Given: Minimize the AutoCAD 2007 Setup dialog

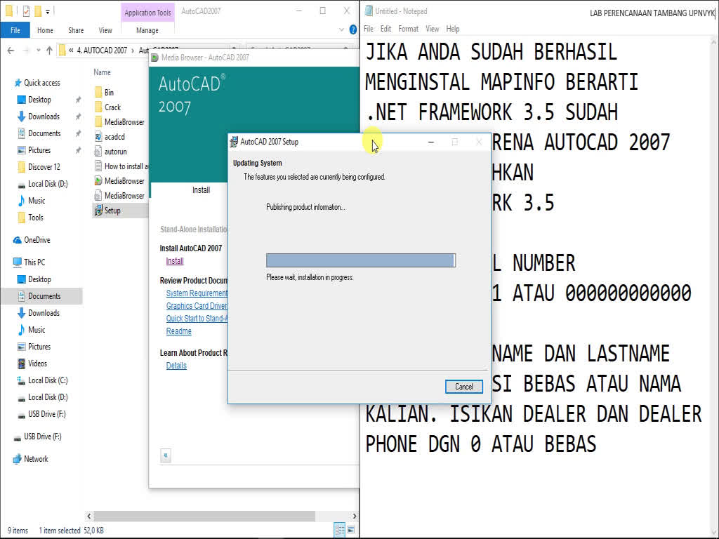Looking at the screenshot, I should pos(430,142).
